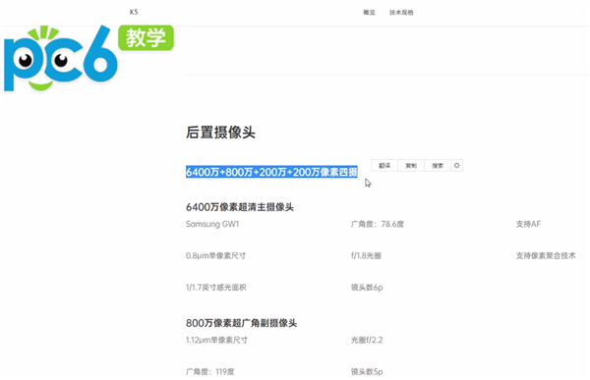Click the 后置摄像头 section heading
The height and width of the screenshot is (380, 590).
coord(220,133)
